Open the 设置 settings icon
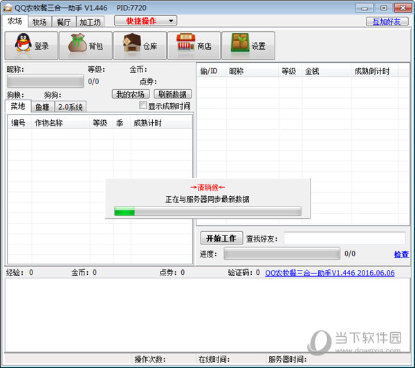This screenshot has width=415, height=368. tap(248, 46)
